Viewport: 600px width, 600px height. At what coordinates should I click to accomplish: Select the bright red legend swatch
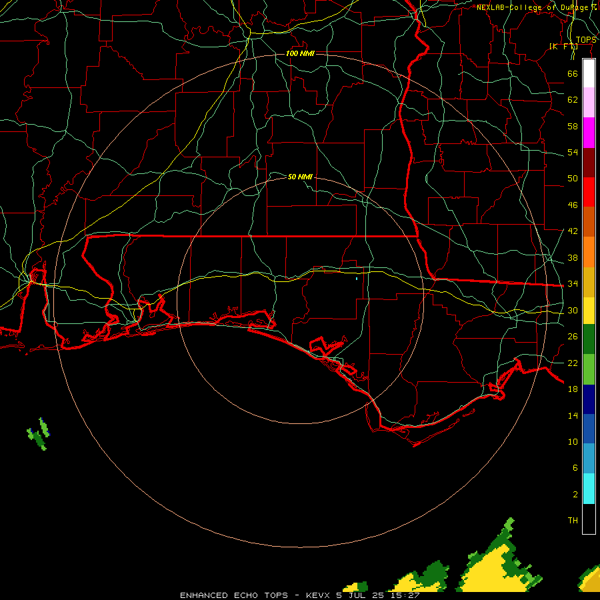click(x=589, y=192)
